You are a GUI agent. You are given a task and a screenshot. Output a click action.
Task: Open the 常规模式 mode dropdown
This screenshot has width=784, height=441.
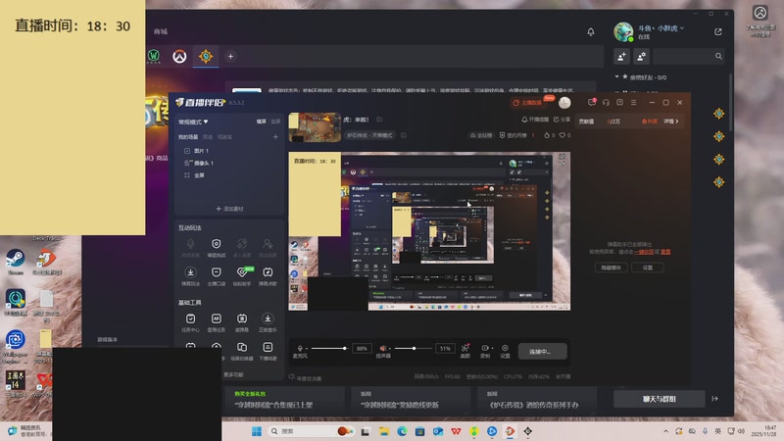pos(193,122)
